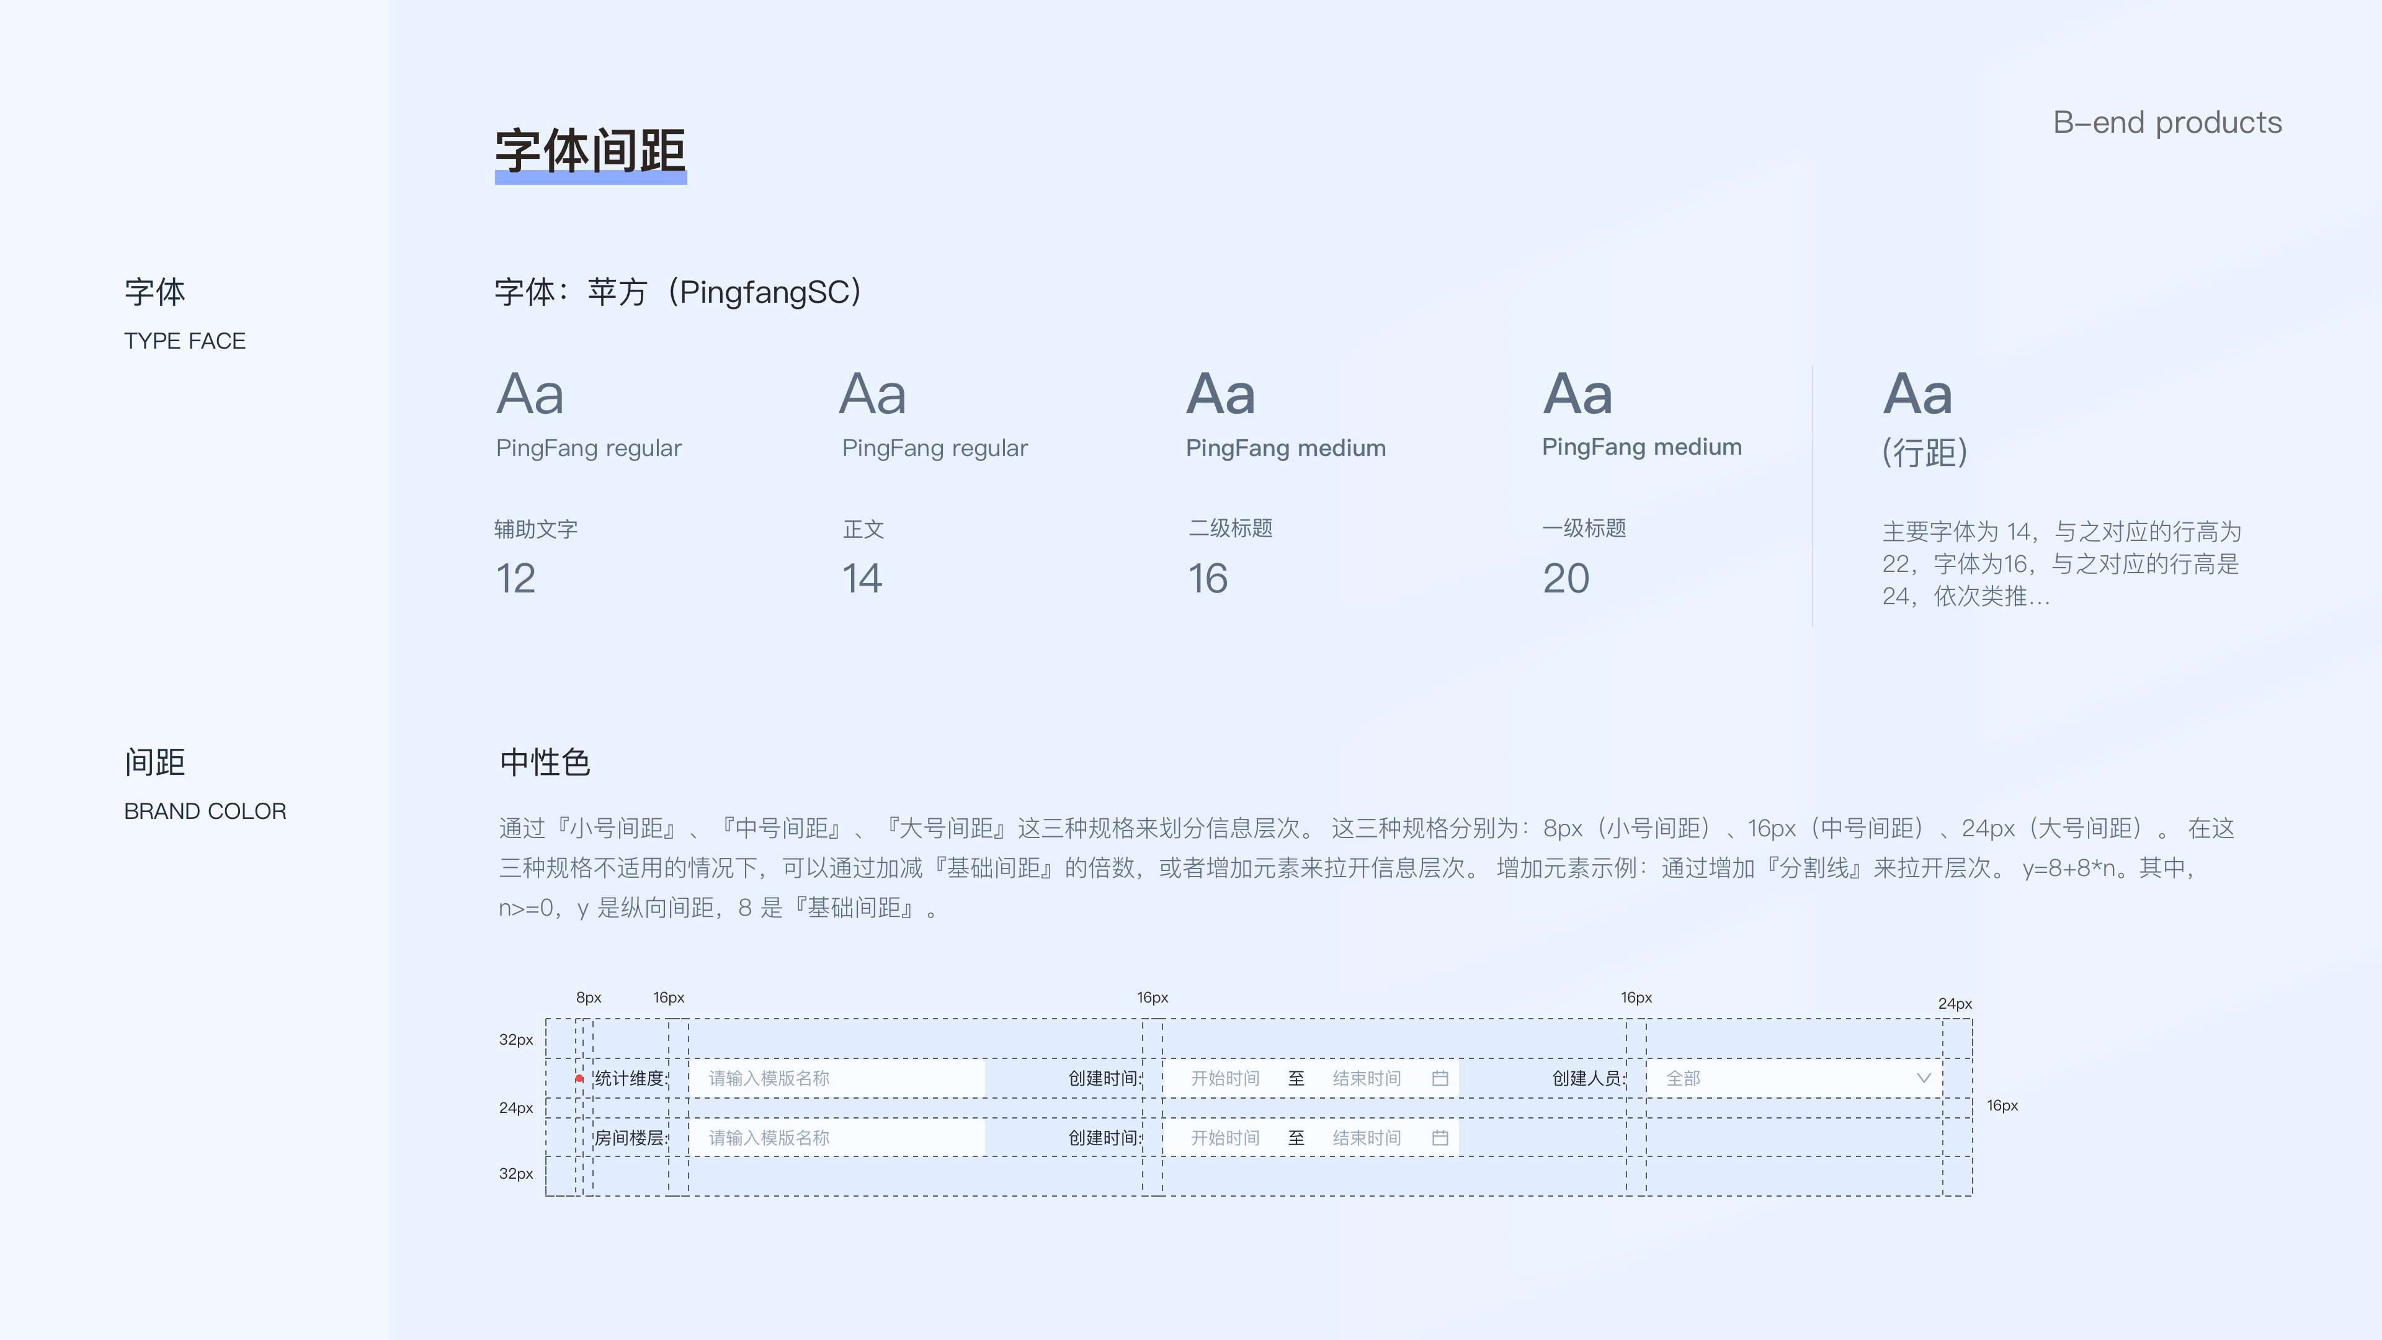2382x1340 pixels.
Task: Click 开始时间 in the second date range row
Action: pyautogui.click(x=1225, y=1138)
